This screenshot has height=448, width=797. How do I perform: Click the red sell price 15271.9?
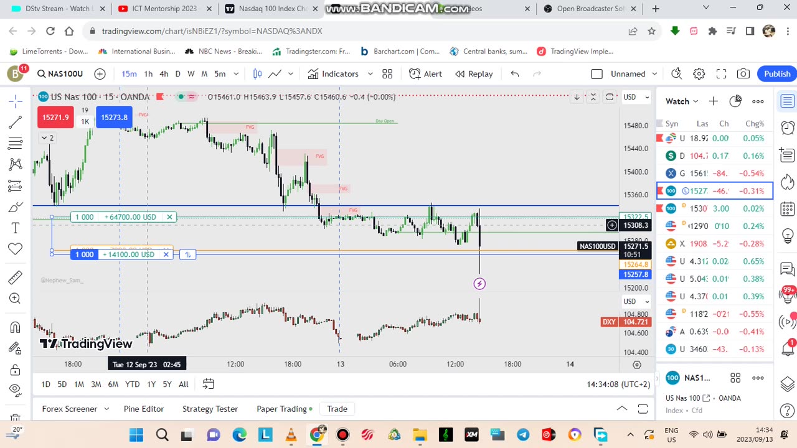click(55, 117)
